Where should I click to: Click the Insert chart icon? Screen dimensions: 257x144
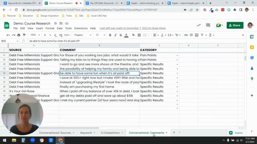pos(196,35)
